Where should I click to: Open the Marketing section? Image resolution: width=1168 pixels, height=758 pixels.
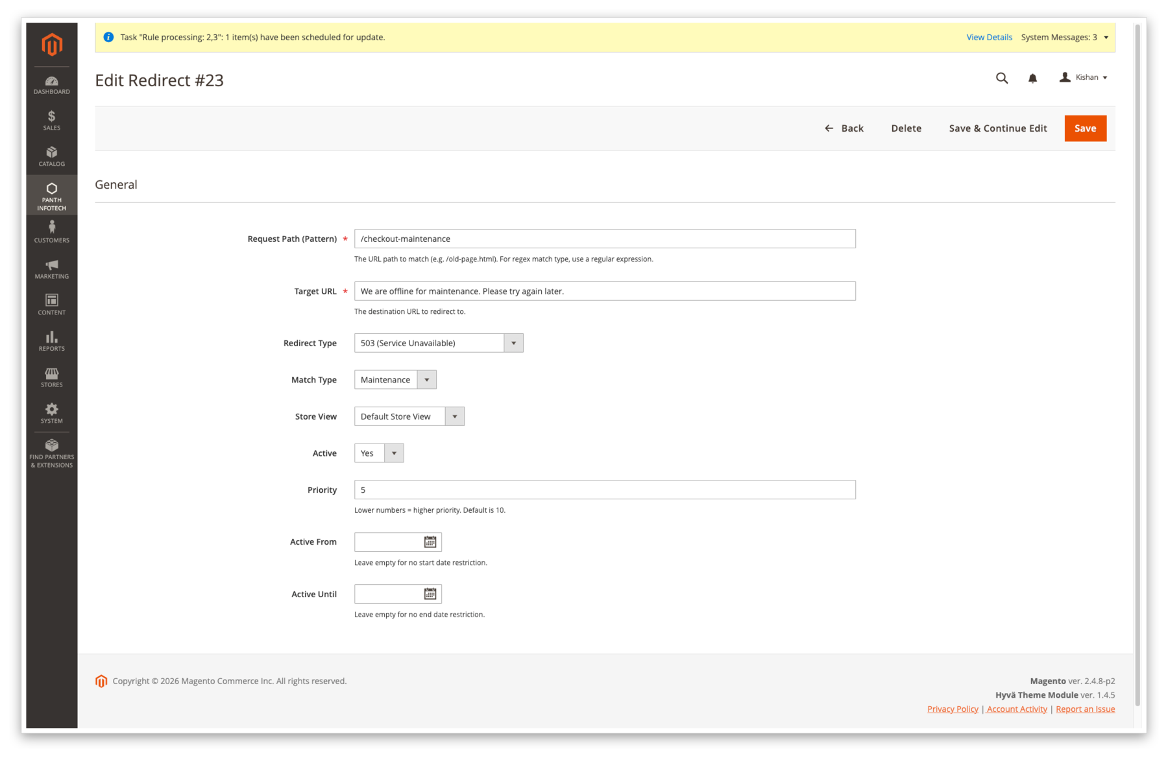point(51,268)
